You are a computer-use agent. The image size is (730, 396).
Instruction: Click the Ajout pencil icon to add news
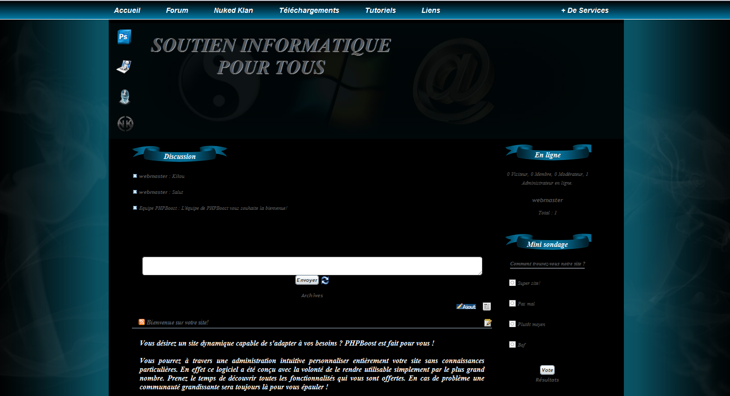[466, 307]
